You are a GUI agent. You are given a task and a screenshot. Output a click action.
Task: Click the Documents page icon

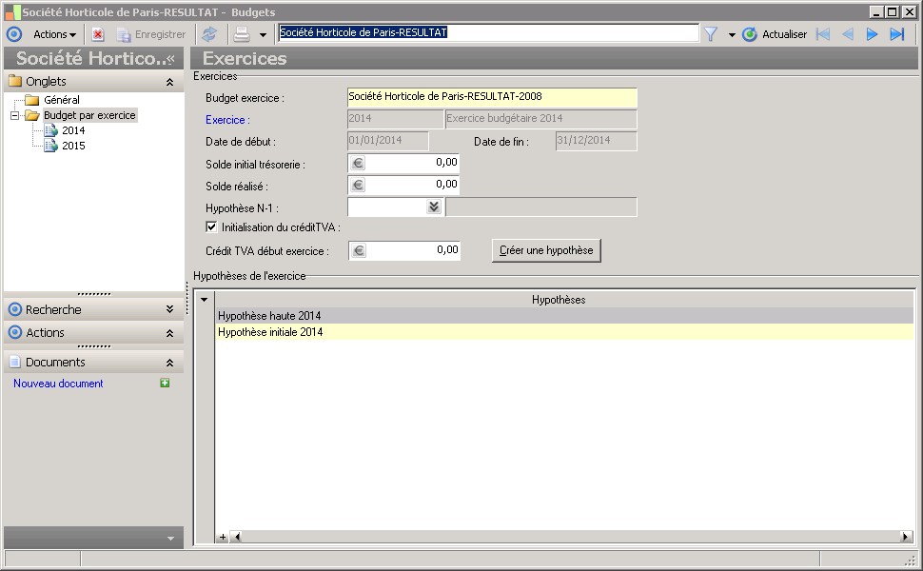pyautogui.click(x=14, y=362)
